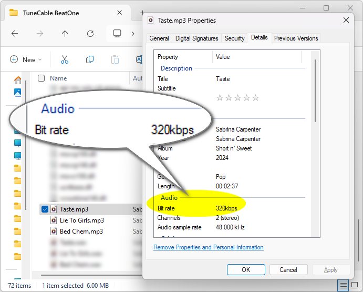
Task: Open the New dropdown in Explorer
Action: (26, 59)
